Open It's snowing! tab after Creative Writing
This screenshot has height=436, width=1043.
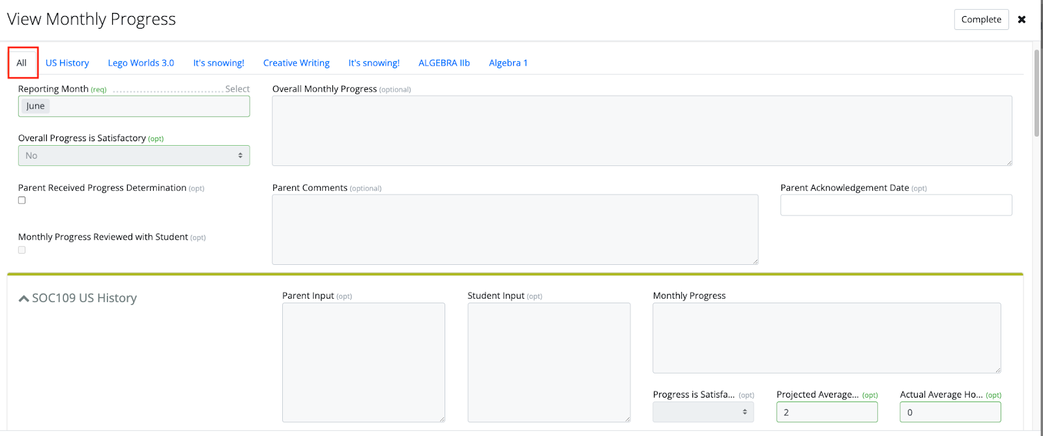(374, 63)
